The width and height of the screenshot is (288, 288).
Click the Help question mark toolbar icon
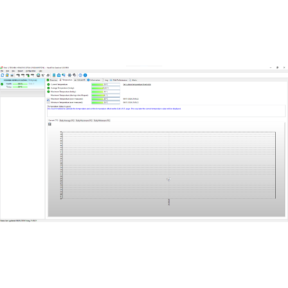80,75
